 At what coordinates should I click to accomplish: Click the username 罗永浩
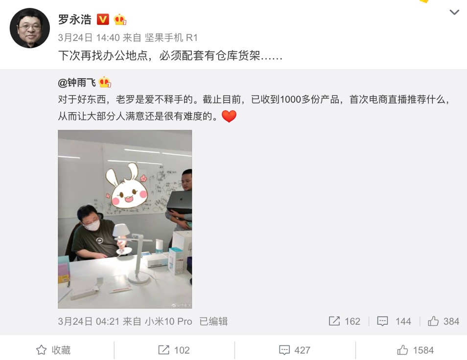coord(75,20)
